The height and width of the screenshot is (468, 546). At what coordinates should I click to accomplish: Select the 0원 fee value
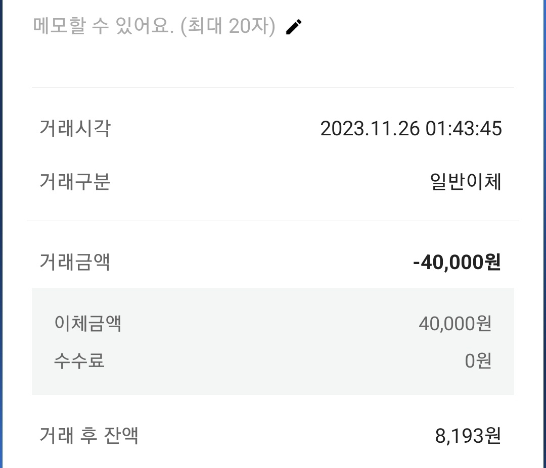coord(478,360)
